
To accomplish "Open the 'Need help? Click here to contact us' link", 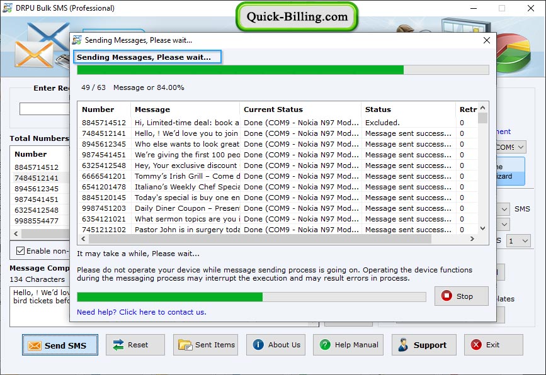I will point(141,312).
